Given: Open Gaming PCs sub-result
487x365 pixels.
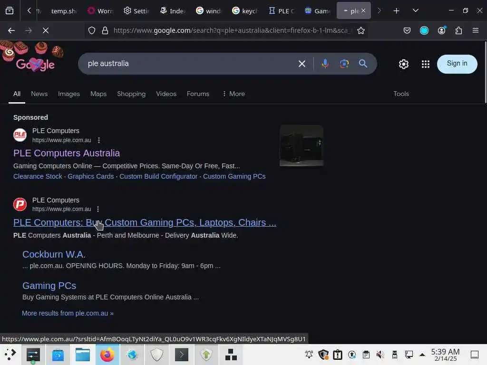Looking at the screenshot, I should pyautogui.click(x=49, y=286).
